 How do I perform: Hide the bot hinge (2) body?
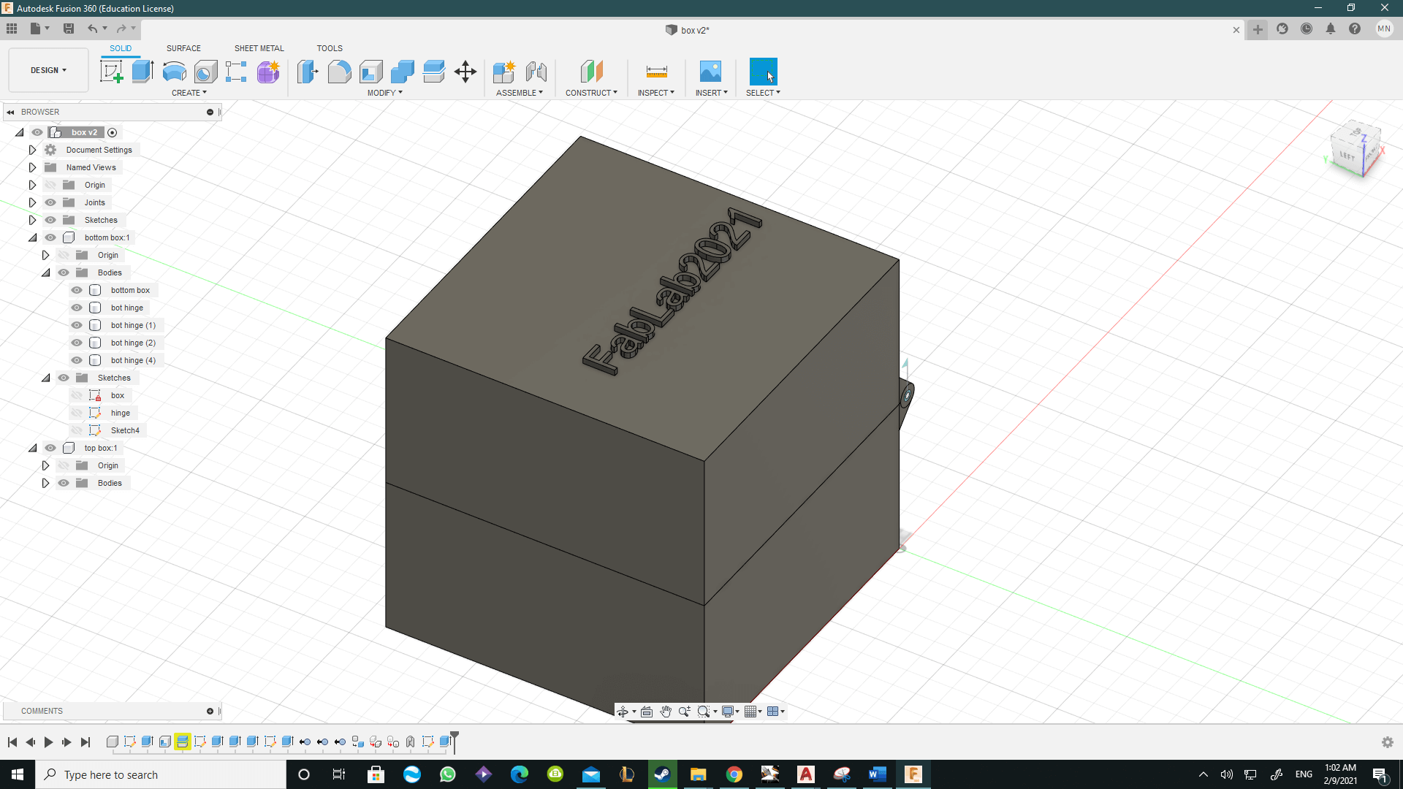pos(77,343)
